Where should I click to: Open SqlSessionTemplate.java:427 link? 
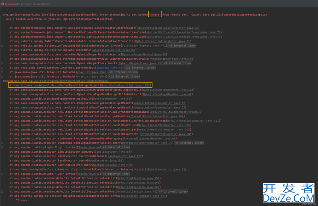point(144,196)
